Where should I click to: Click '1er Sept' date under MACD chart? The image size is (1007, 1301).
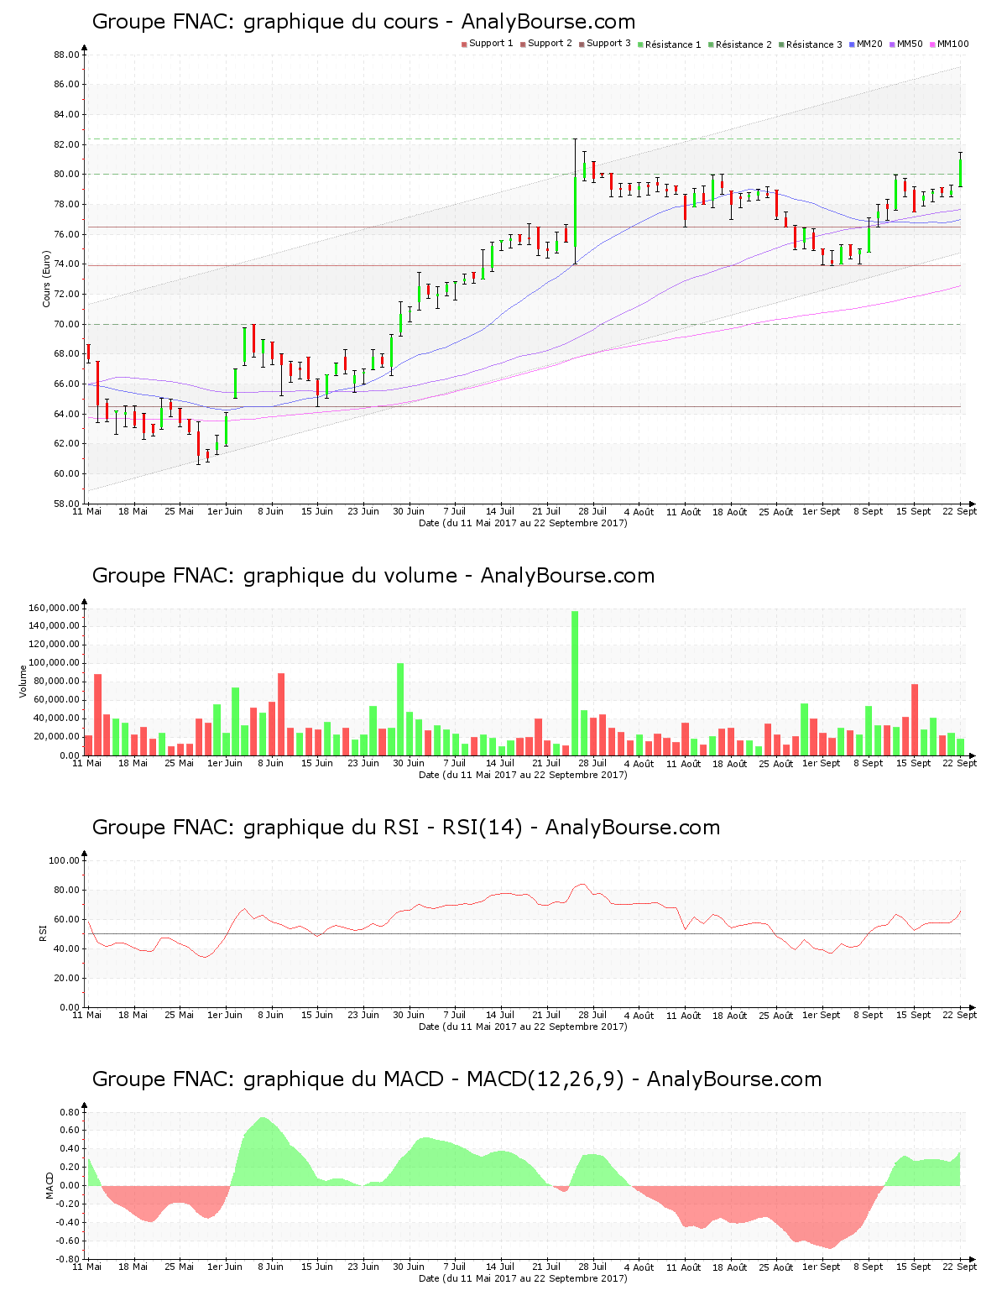click(x=822, y=1267)
